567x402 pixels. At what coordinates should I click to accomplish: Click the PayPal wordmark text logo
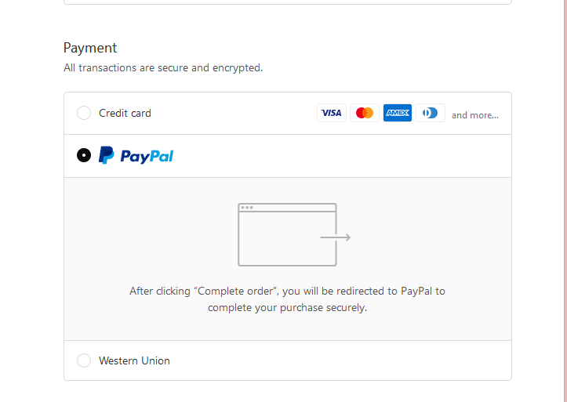coord(147,156)
